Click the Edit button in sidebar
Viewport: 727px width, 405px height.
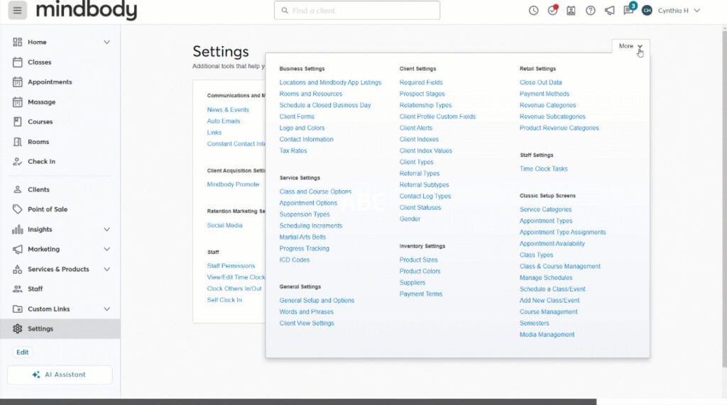coord(22,353)
